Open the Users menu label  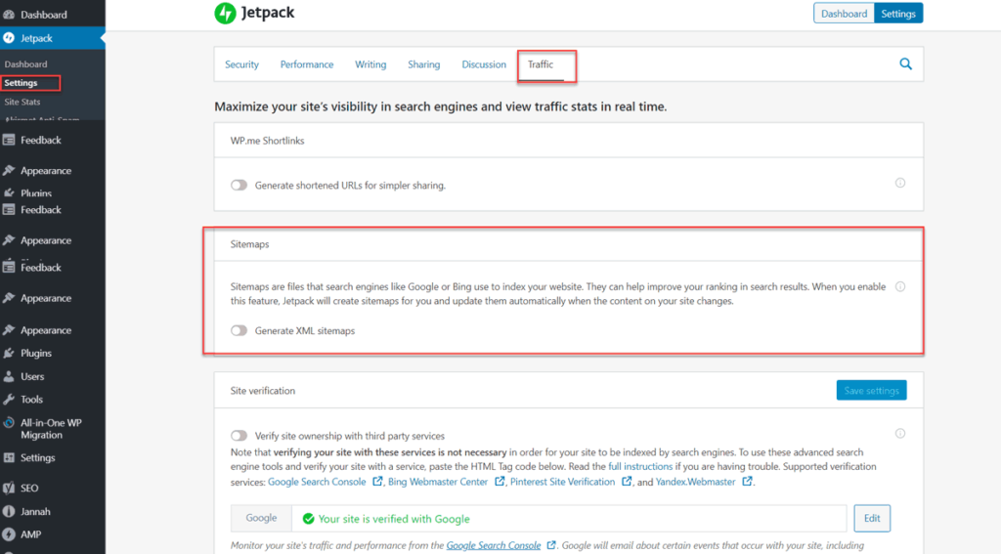[32, 376]
